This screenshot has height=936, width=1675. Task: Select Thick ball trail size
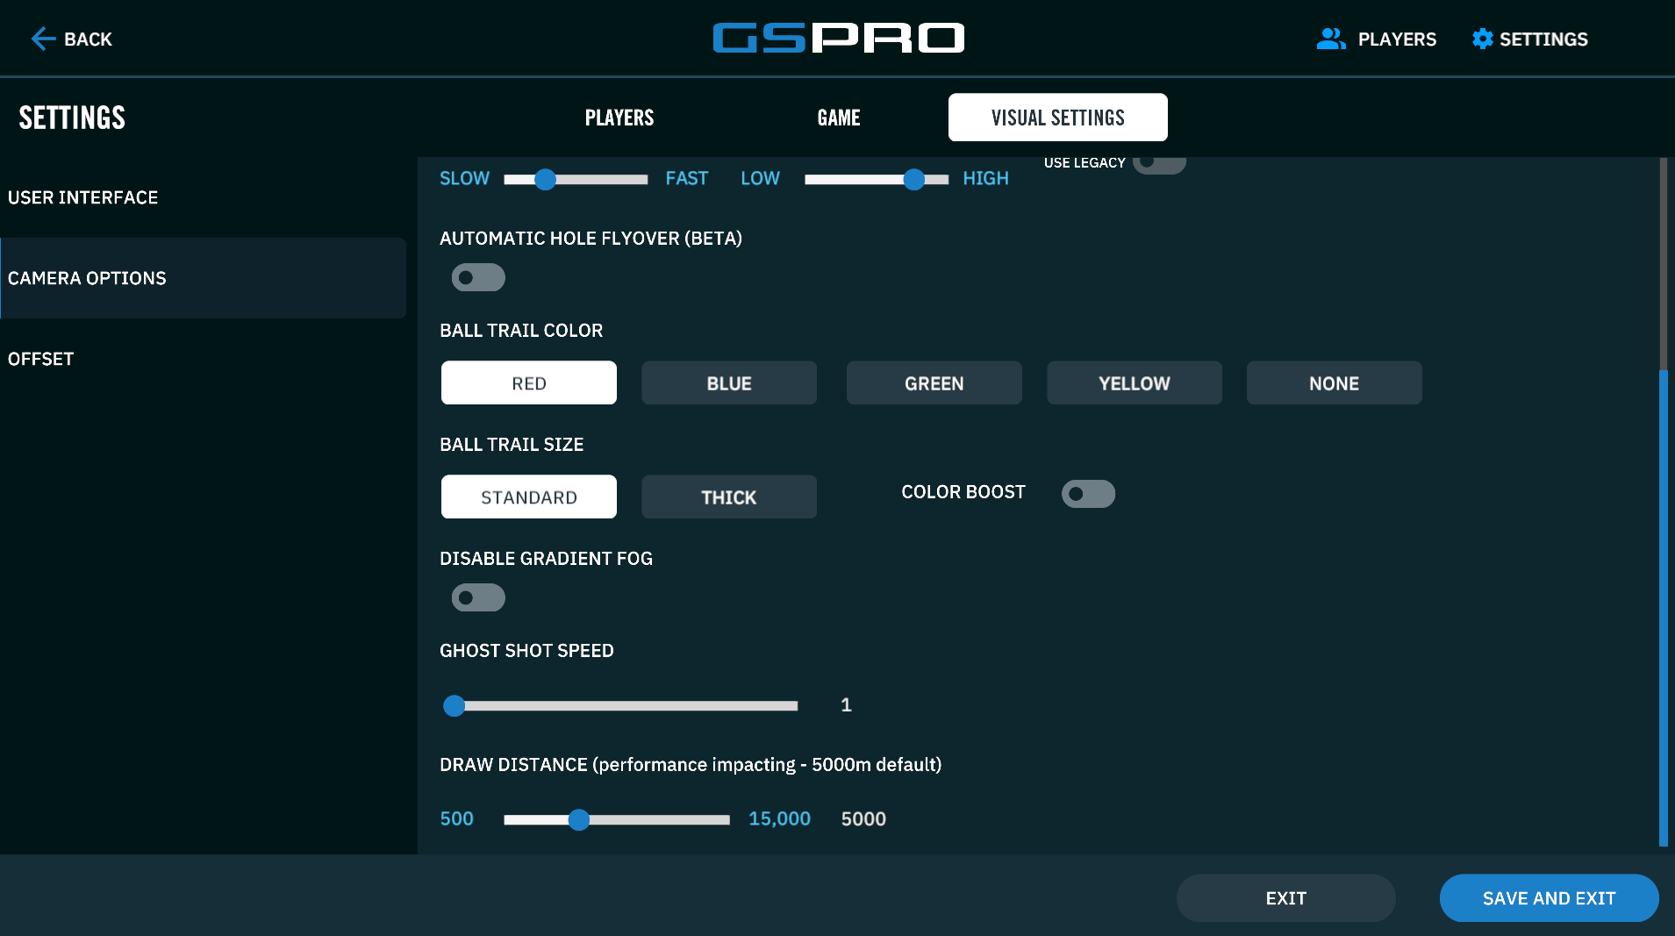728,497
